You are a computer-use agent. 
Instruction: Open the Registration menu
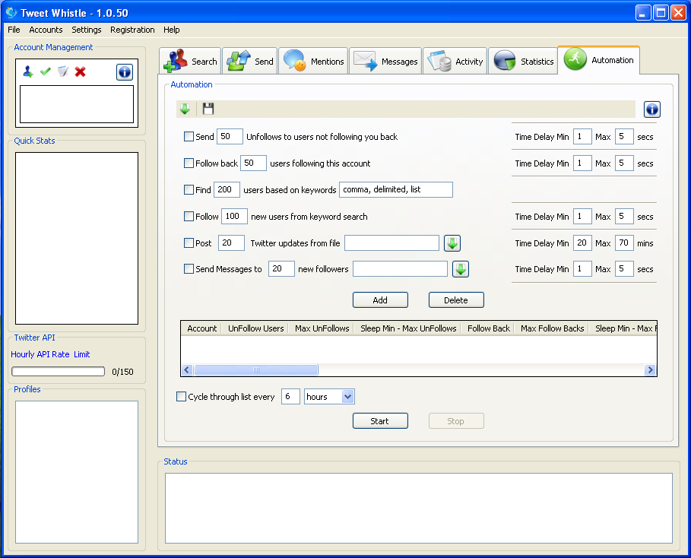(x=132, y=30)
